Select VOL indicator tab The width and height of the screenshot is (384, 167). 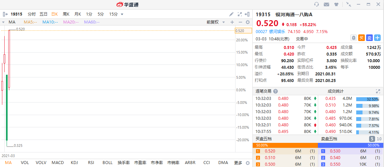click(x=25, y=163)
